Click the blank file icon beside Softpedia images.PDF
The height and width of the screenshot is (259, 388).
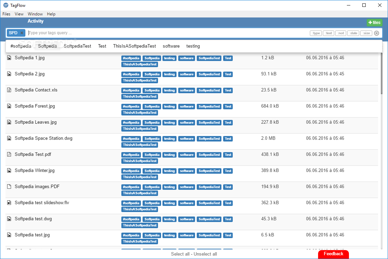pos(9,186)
